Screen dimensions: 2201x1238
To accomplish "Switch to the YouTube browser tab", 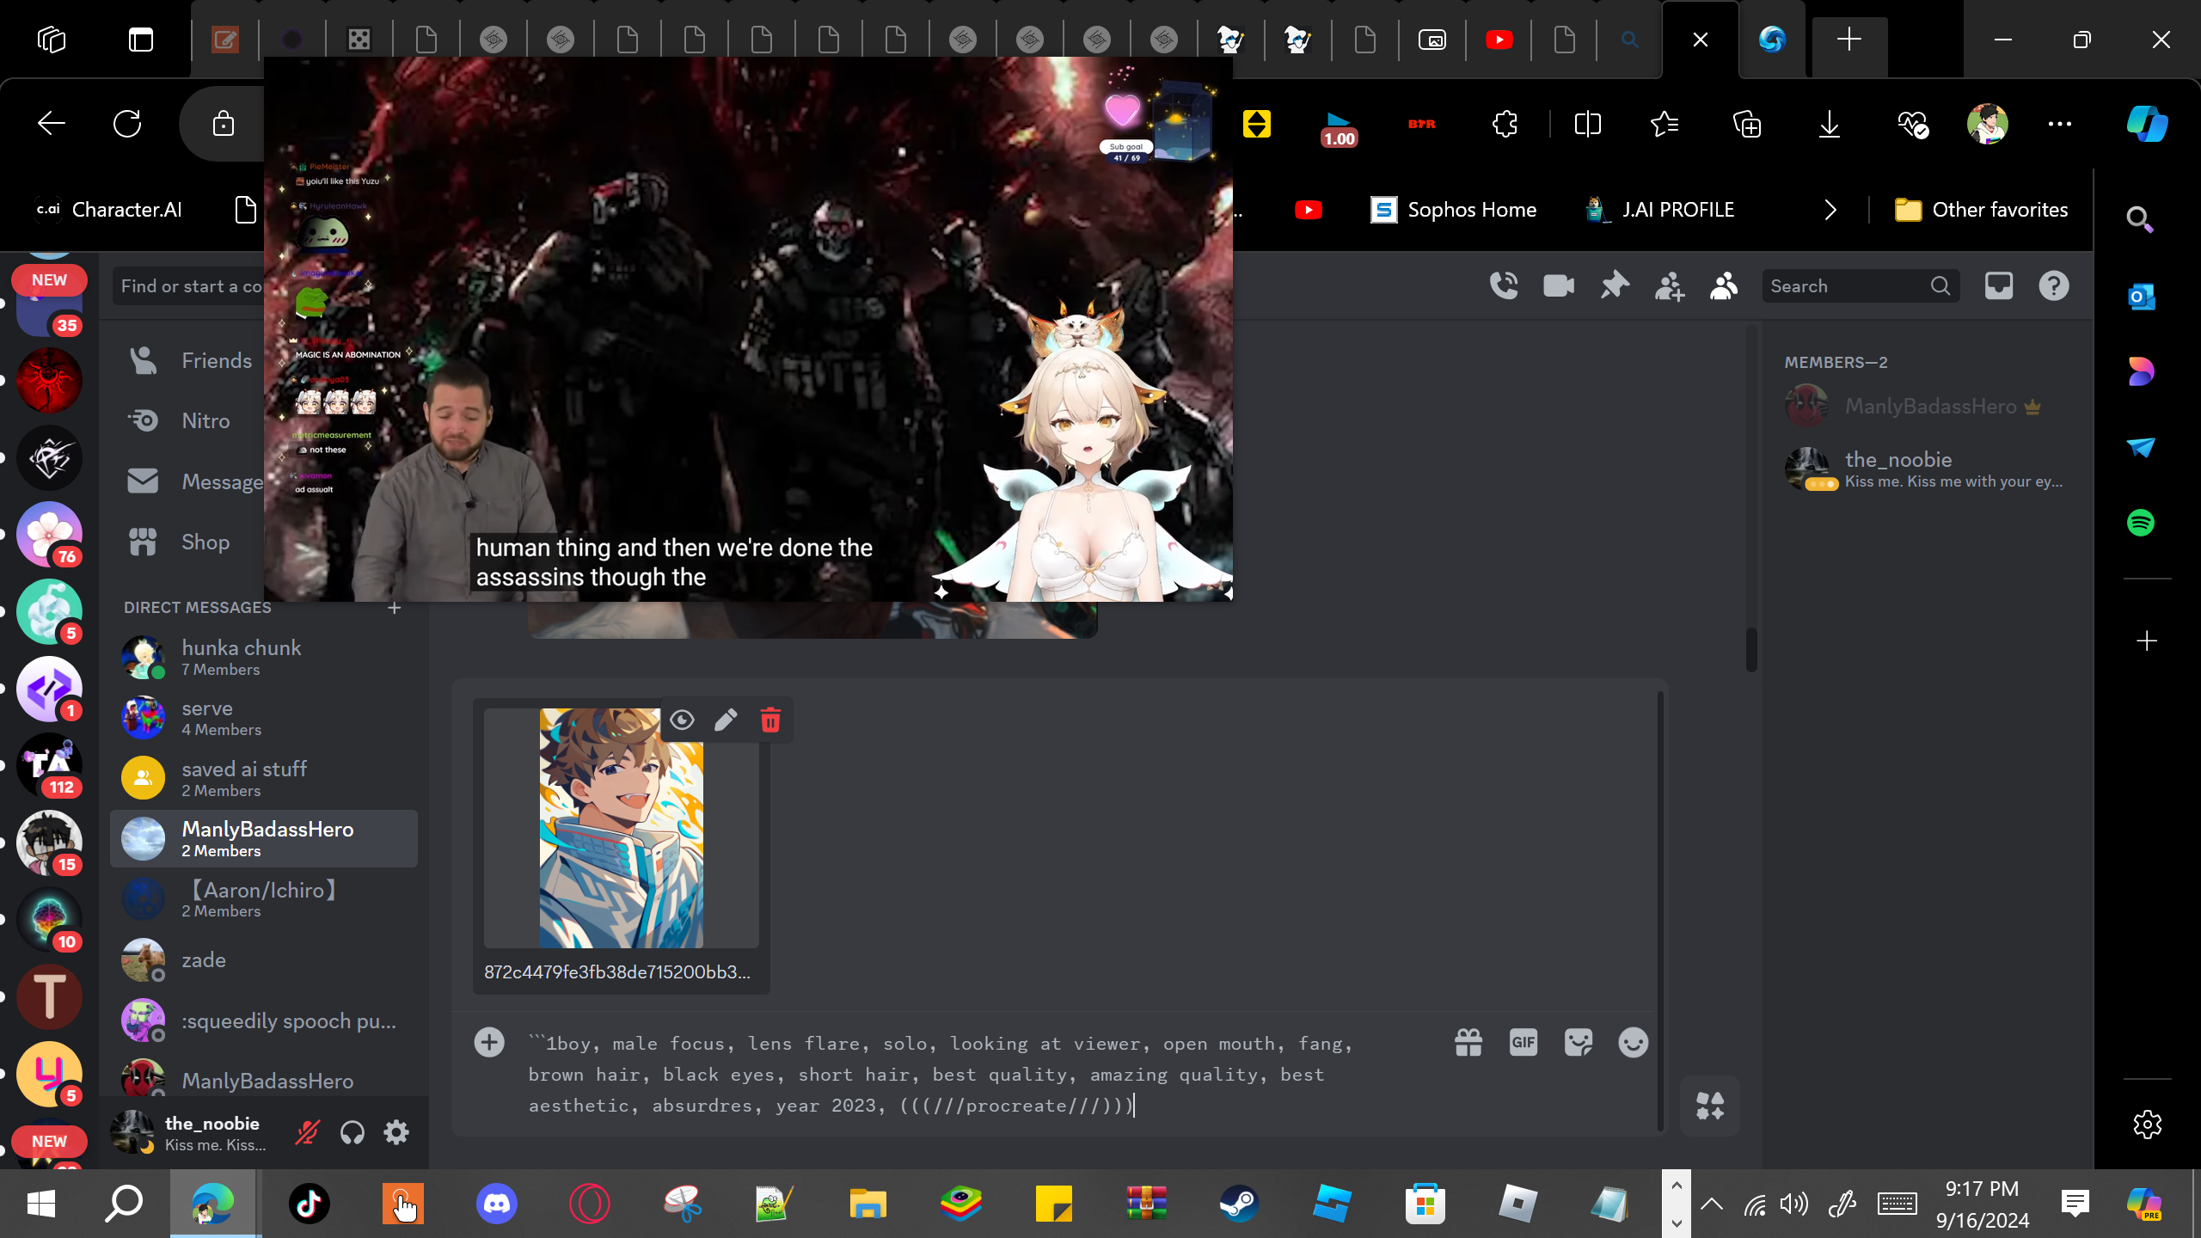I will [x=1499, y=40].
